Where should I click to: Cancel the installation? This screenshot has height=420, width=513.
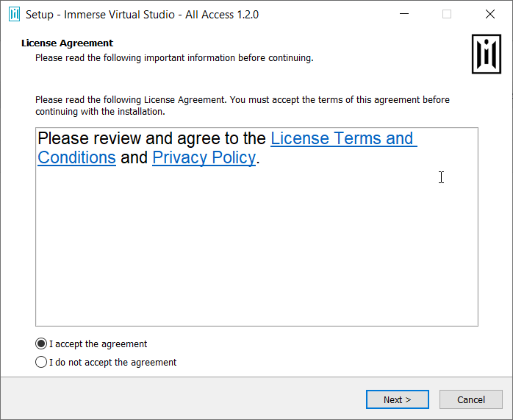point(471,399)
